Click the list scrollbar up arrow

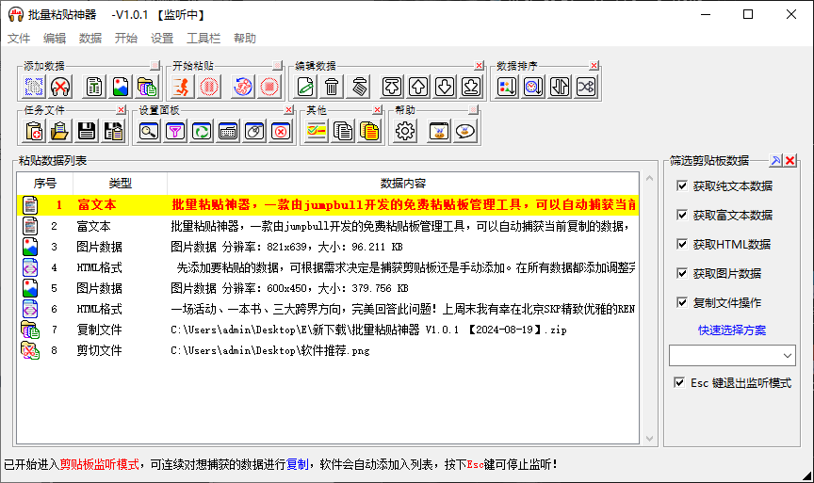coord(649,179)
